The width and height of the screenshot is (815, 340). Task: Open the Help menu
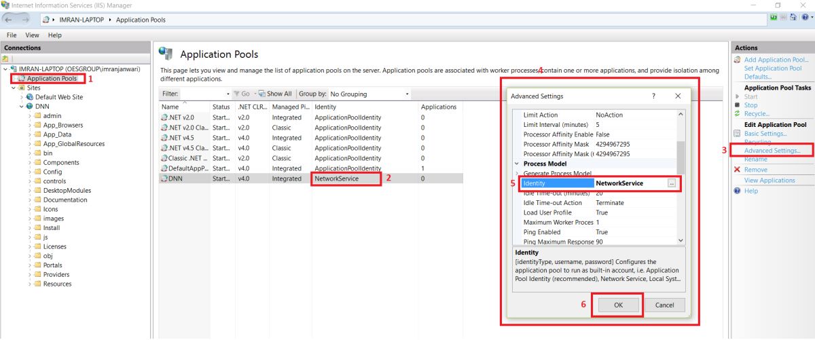(x=55, y=35)
